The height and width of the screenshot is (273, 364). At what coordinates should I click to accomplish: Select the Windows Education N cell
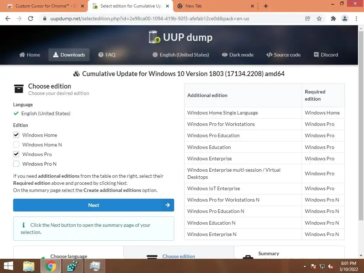point(243,223)
